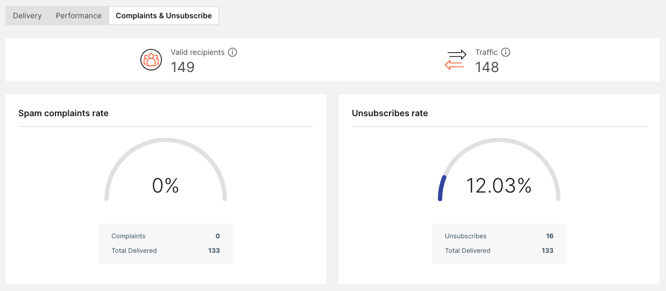Click the Valid recipients people icon

pos(151,59)
